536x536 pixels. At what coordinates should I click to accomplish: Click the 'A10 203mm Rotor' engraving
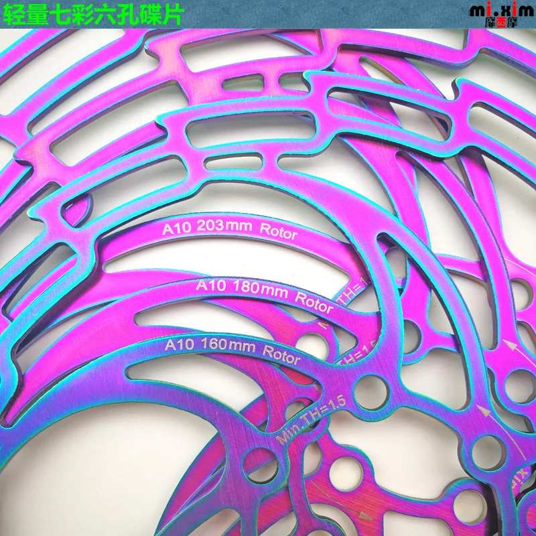pos(230,229)
